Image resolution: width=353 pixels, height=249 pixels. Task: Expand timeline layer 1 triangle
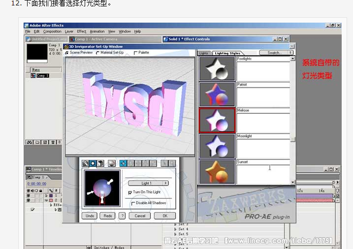[47, 196]
